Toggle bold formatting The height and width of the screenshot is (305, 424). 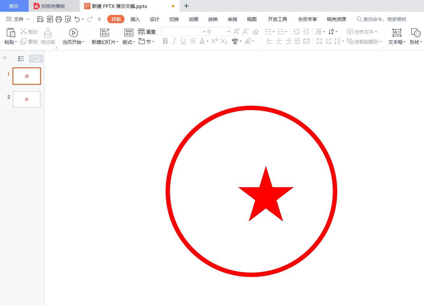click(165, 41)
